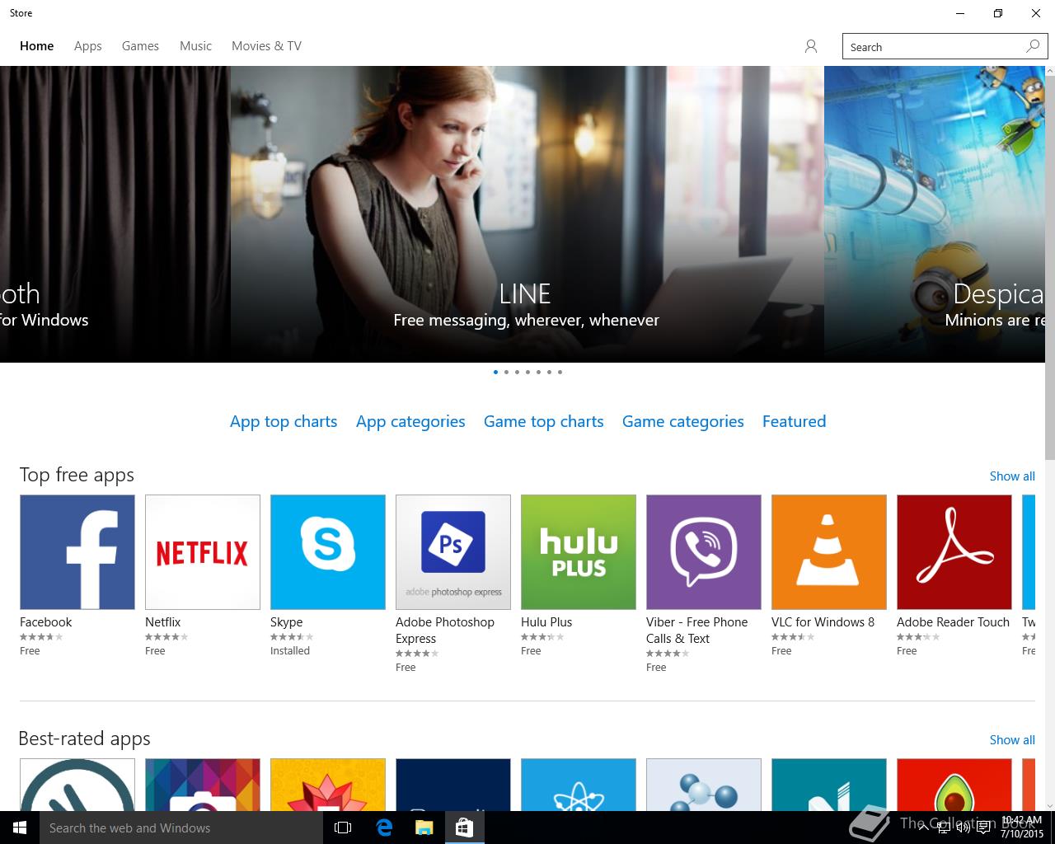This screenshot has height=844, width=1055.
Task: Open the first Best-rated app tile
Action: 77,785
